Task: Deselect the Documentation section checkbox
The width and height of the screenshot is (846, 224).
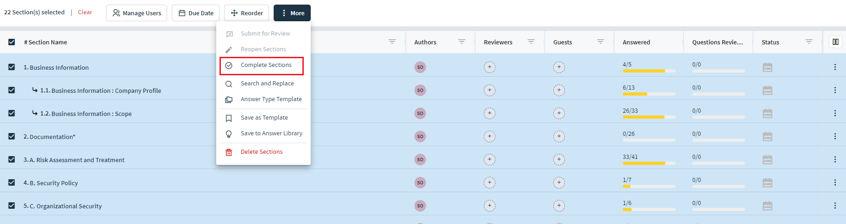Action: [x=12, y=136]
